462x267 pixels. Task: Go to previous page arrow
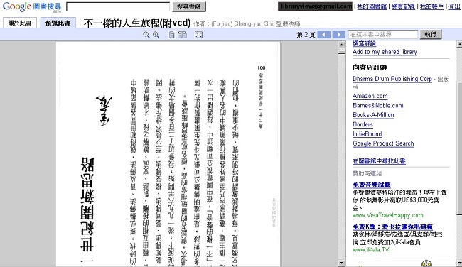324,35
